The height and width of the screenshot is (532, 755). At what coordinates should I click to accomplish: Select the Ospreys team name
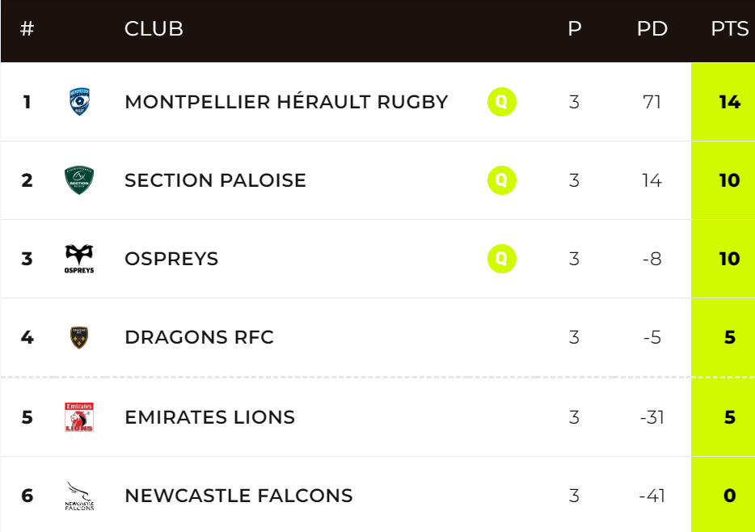pos(171,259)
